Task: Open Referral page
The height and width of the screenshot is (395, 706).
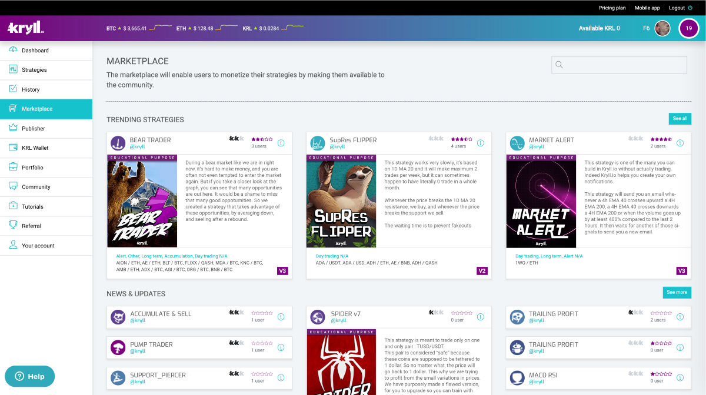Action: tap(46, 226)
